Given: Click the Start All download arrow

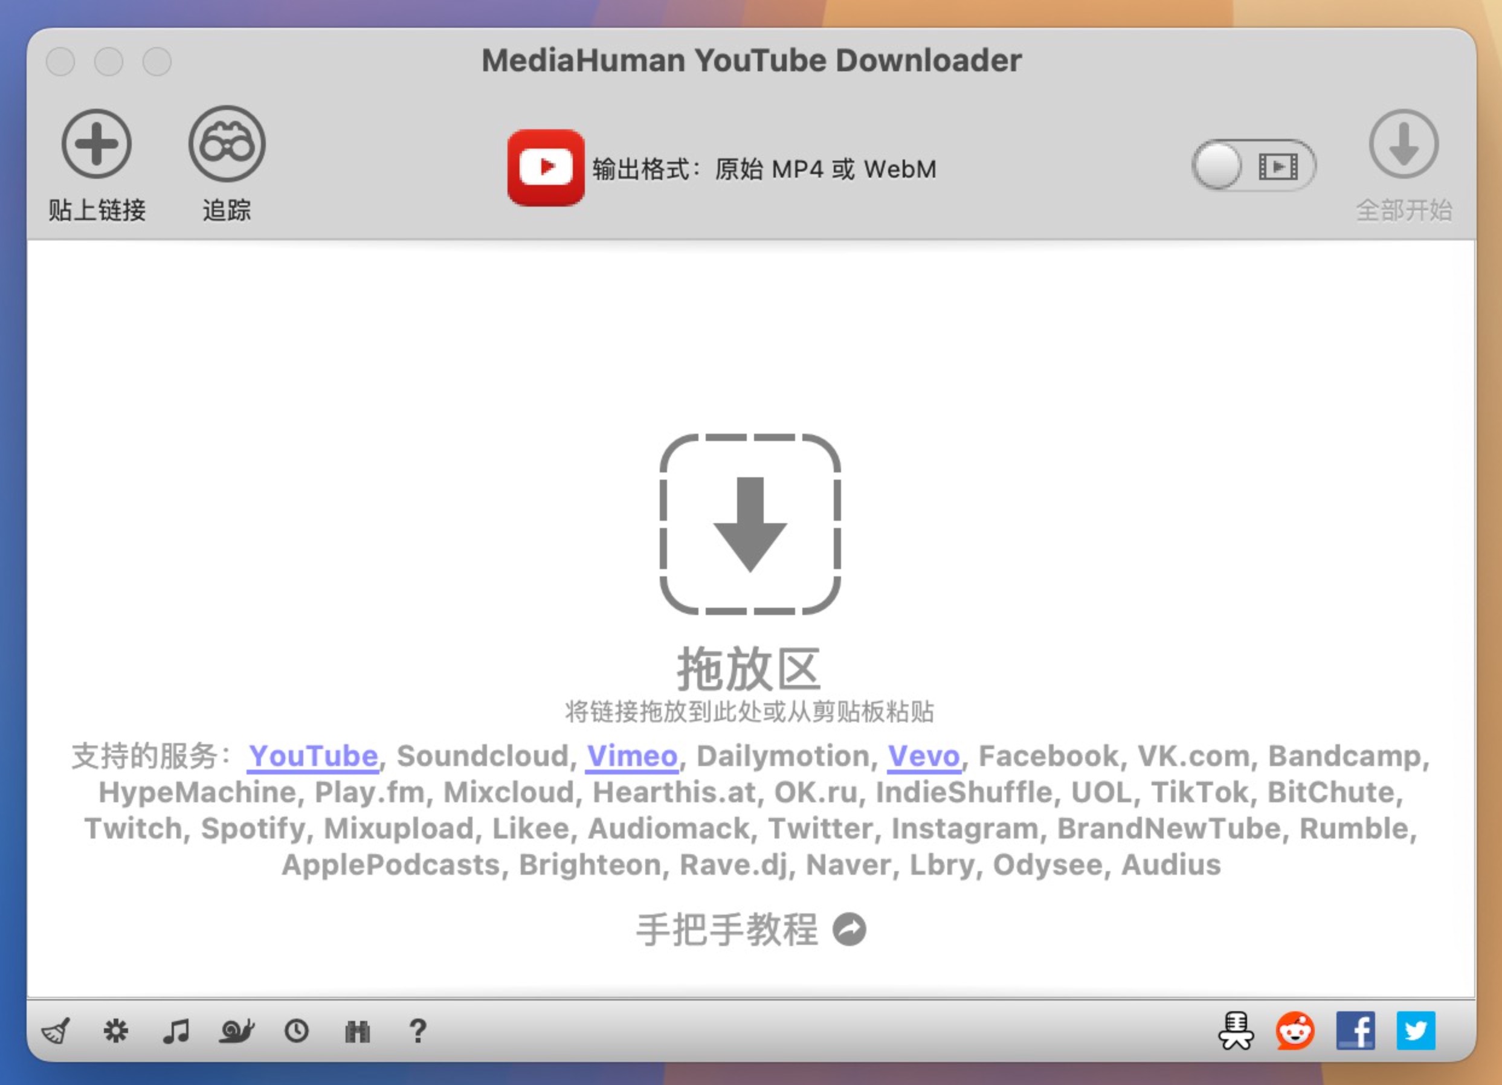Looking at the screenshot, I should (1404, 144).
